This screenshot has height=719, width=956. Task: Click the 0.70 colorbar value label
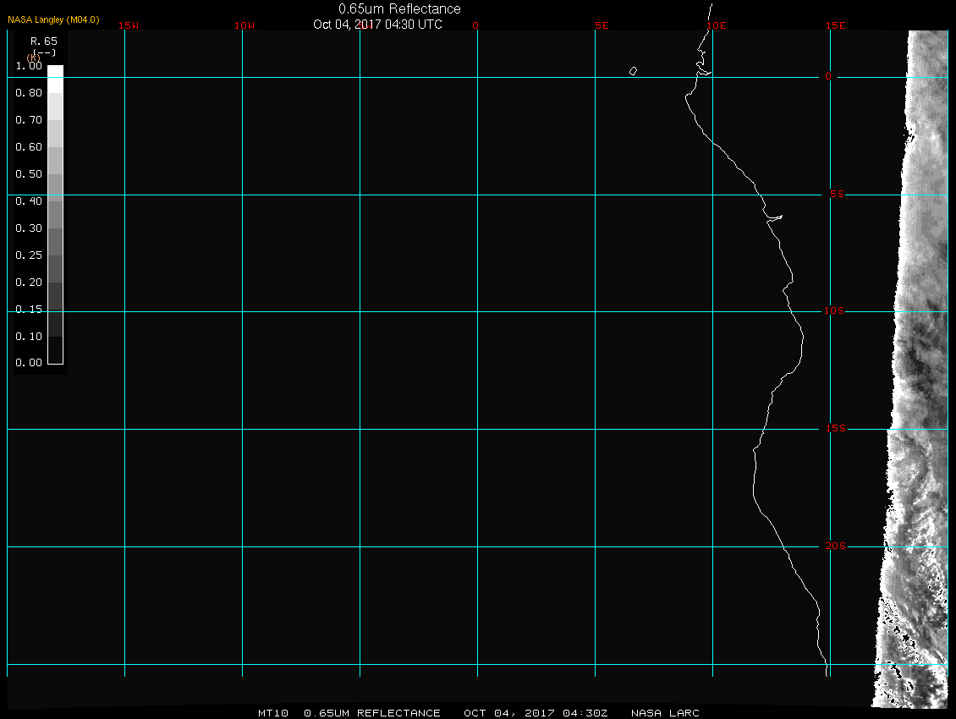[29, 120]
